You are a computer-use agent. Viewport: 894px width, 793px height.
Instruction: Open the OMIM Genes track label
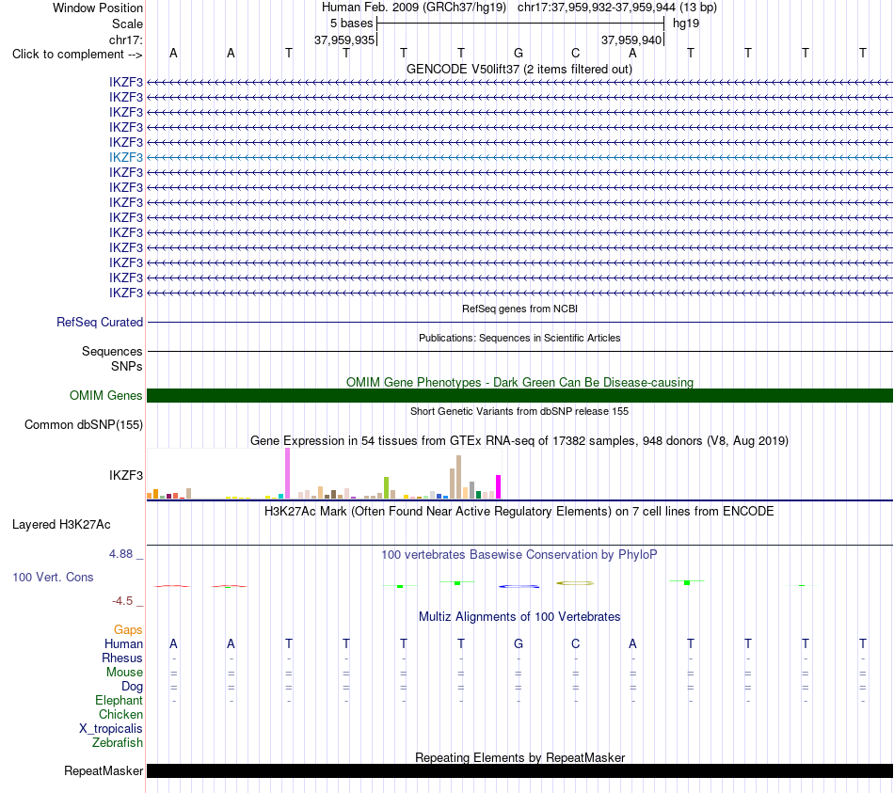click(106, 396)
